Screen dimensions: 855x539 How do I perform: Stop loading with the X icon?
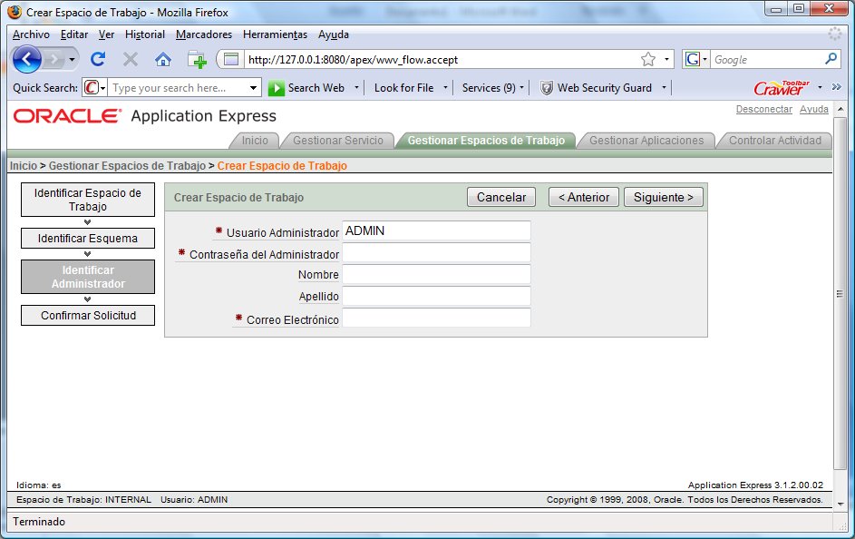(x=131, y=59)
